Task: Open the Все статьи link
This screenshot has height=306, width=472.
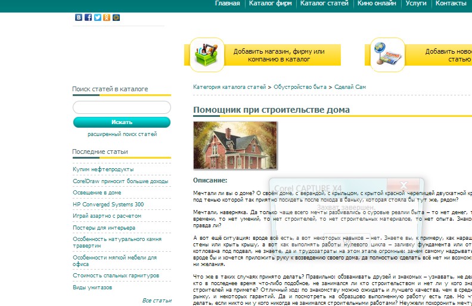Action: coord(157,300)
